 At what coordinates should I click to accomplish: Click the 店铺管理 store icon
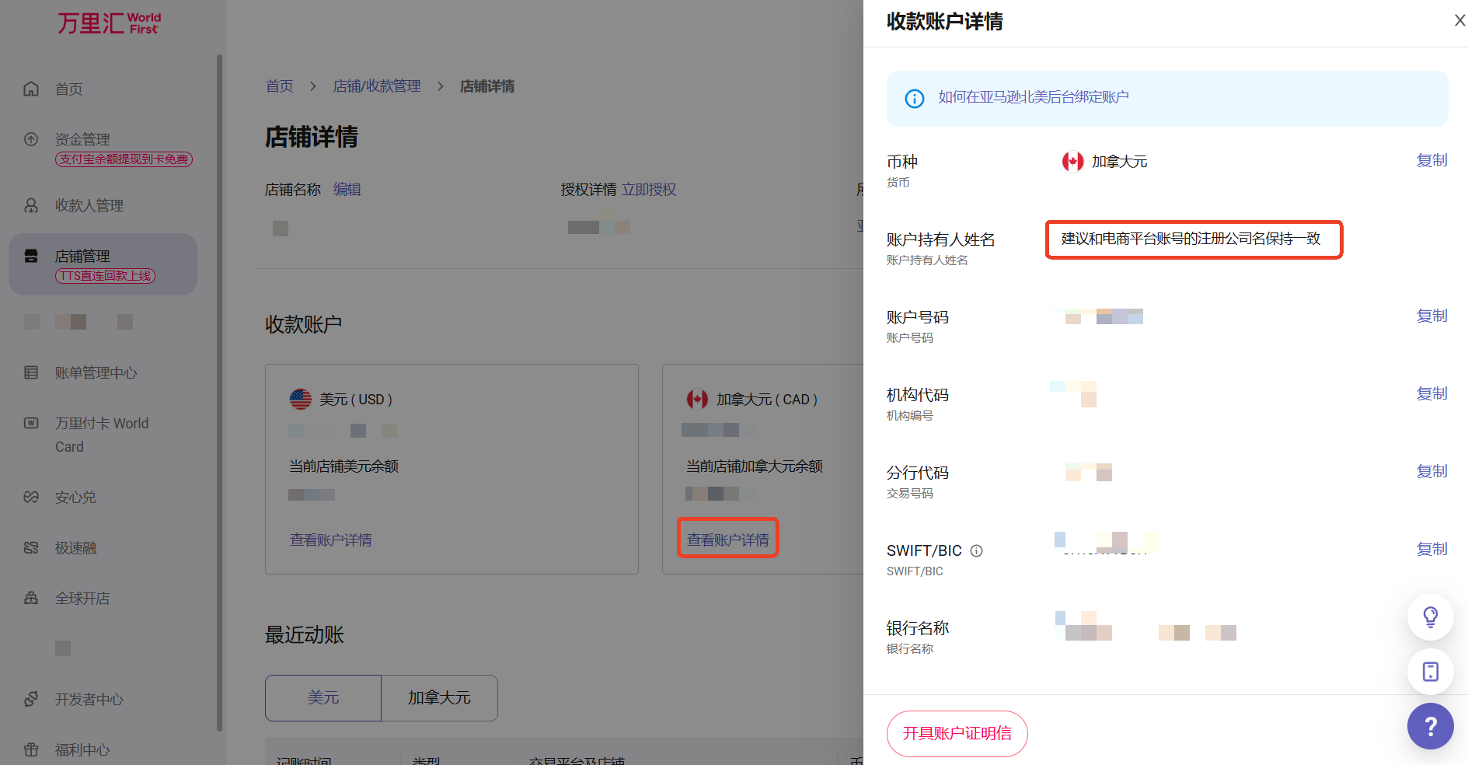click(31, 256)
